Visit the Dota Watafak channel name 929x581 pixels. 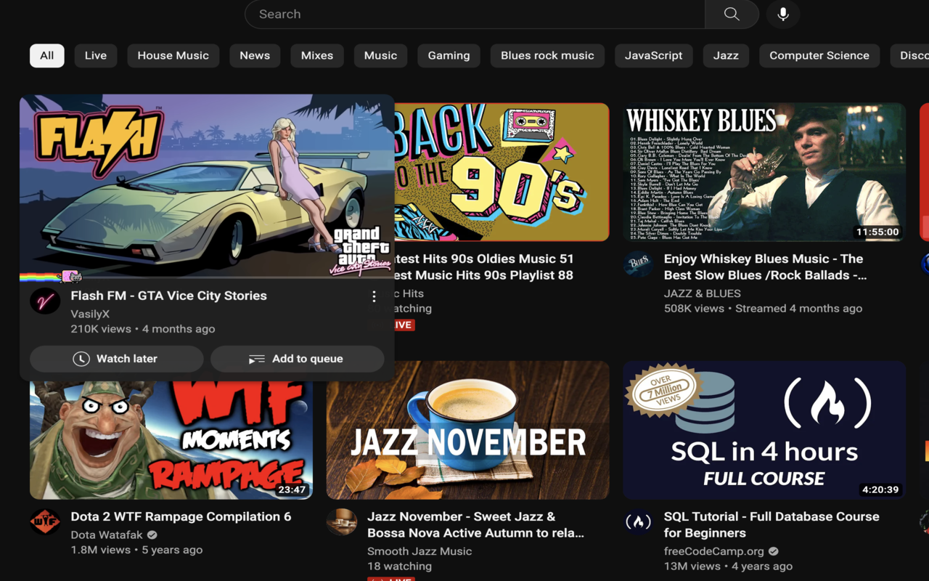click(x=107, y=535)
